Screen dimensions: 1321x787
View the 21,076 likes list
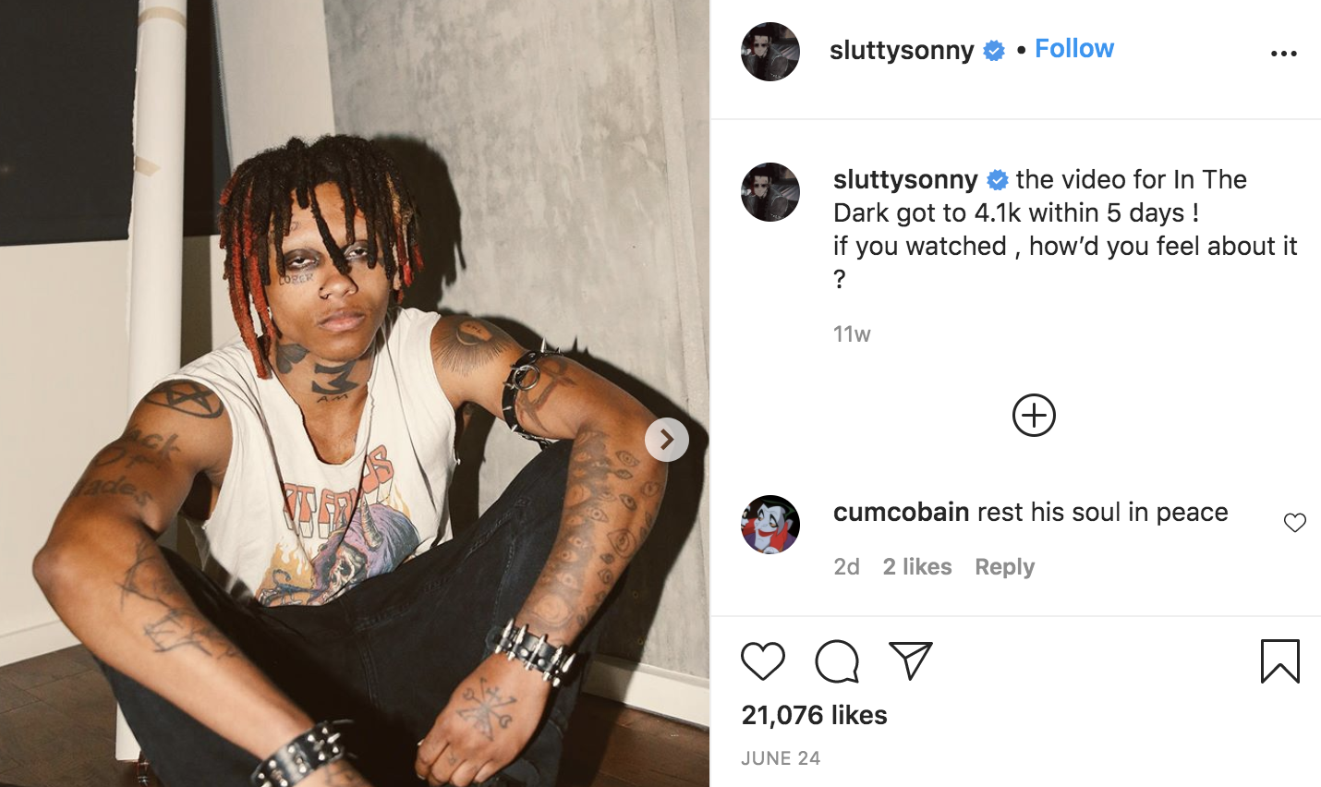point(814,715)
